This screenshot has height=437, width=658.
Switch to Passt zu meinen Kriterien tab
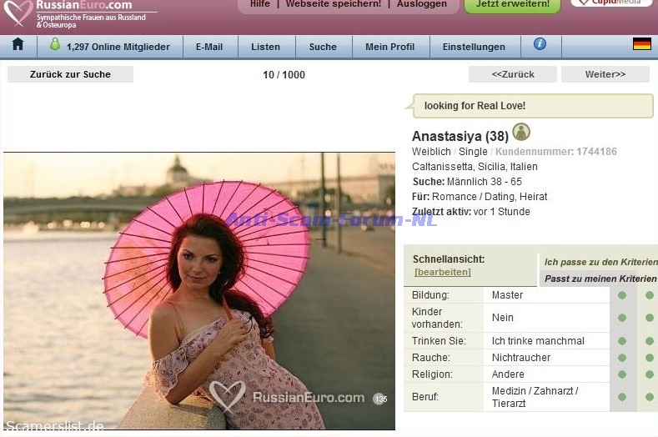[x=600, y=279]
